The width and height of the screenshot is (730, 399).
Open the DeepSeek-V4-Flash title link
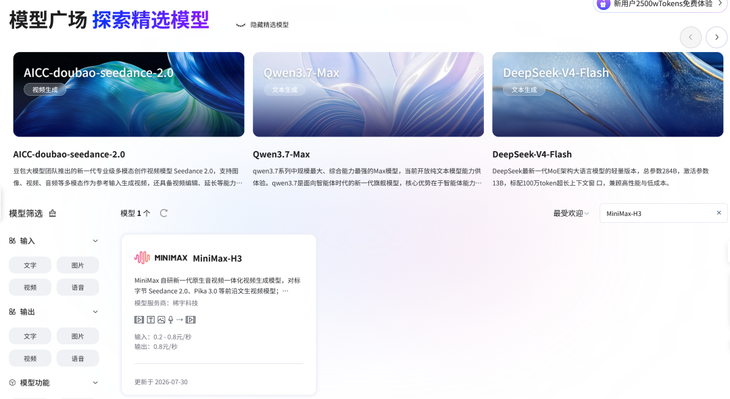pyautogui.click(x=532, y=155)
